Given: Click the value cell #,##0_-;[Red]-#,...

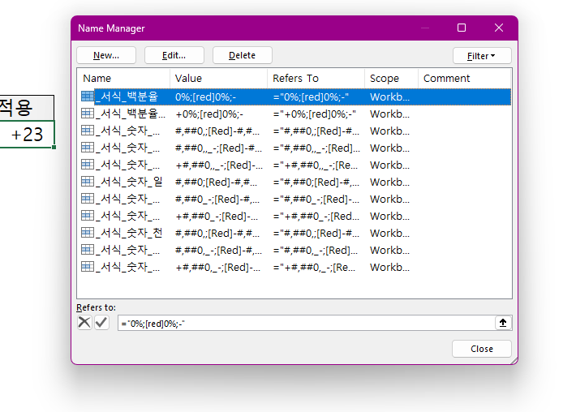Looking at the screenshot, I should [x=217, y=199].
